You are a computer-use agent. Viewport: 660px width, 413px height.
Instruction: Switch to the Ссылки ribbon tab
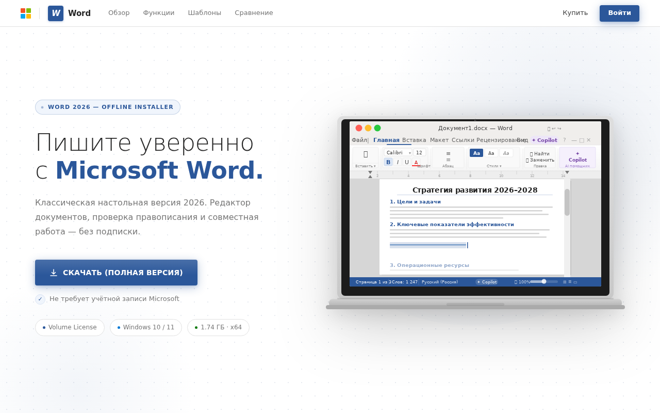[x=463, y=140]
